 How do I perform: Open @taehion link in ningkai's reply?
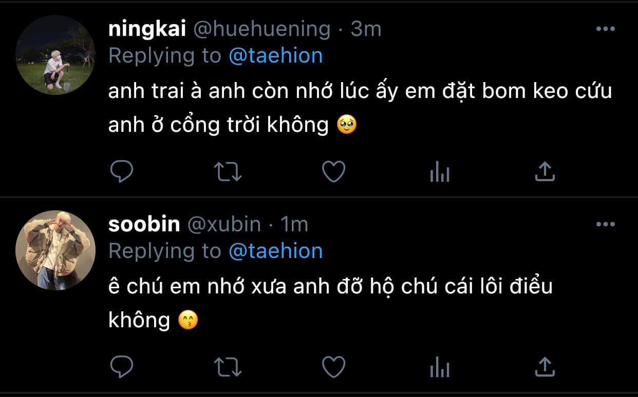tap(275, 55)
